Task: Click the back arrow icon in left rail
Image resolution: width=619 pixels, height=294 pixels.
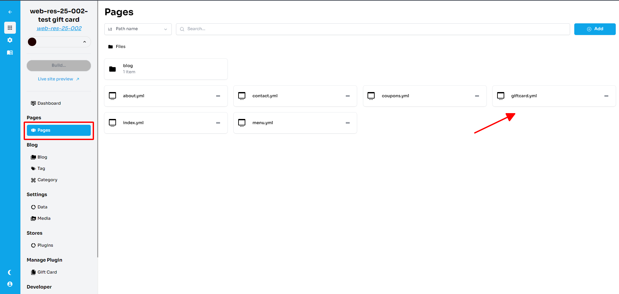Action: [10, 12]
